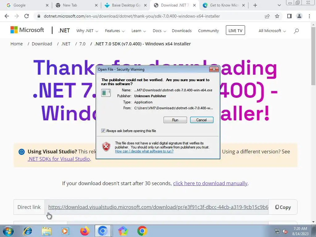Close the Google tab
The width and height of the screenshot is (316, 237).
click(x=47, y=6)
